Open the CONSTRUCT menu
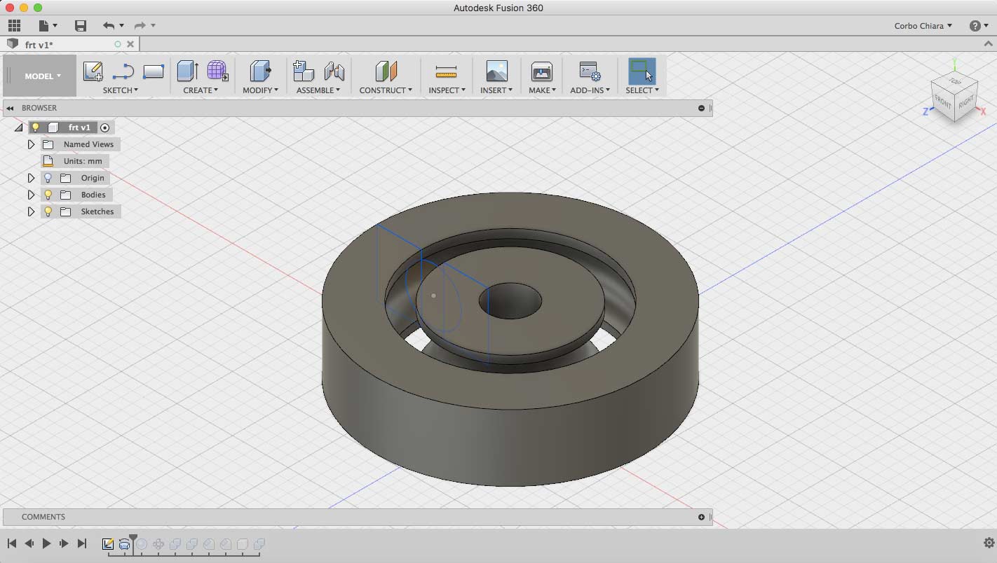Image resolution: width=997 pixels, height=563 pixels. [386, 90]
